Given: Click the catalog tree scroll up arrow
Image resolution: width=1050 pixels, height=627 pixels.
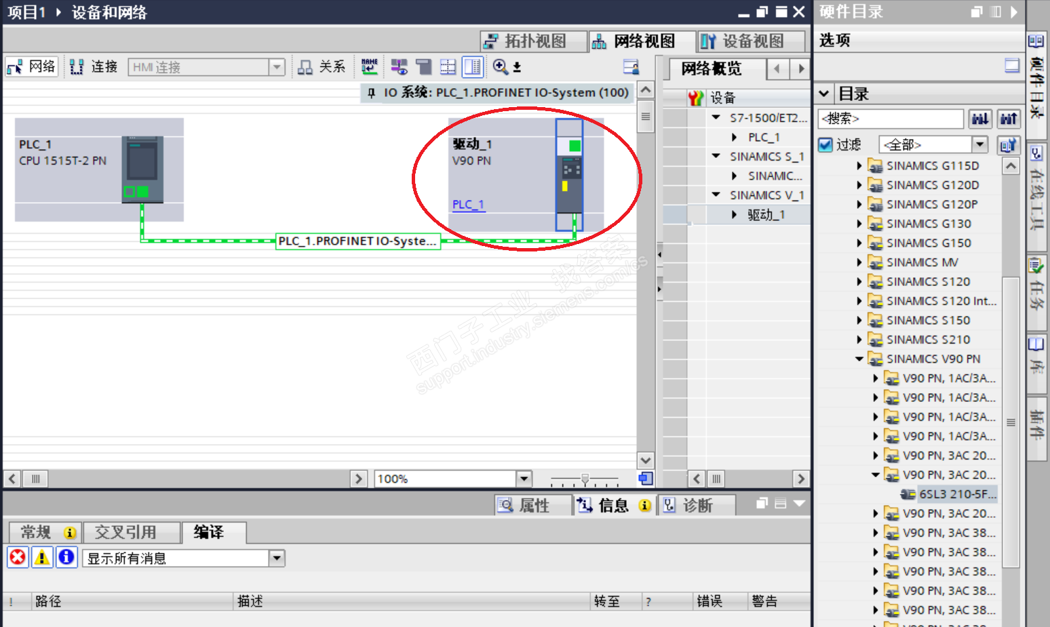Looking at the screenshot, I should click(x=1011, y=166).
